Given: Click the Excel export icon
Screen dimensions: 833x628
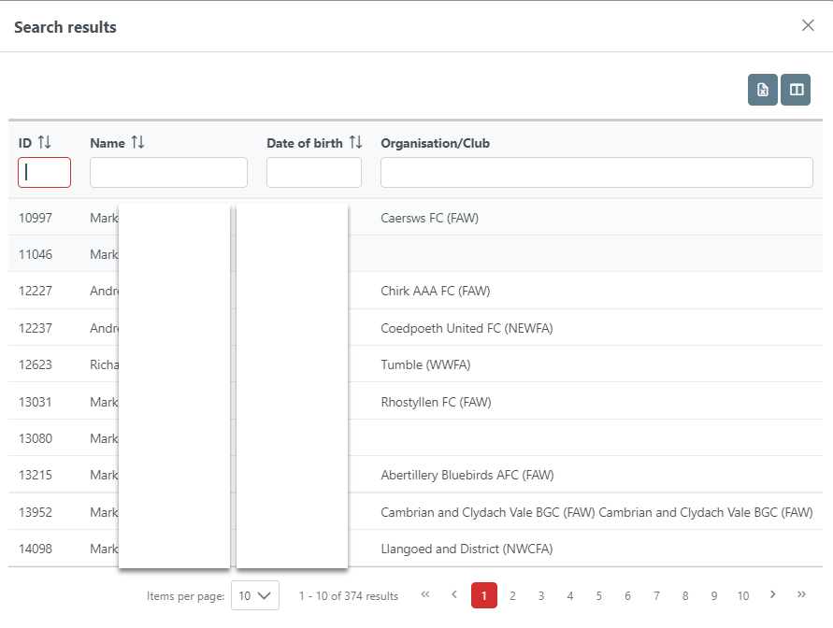Looking at the screenshot, I should [762, 90].
